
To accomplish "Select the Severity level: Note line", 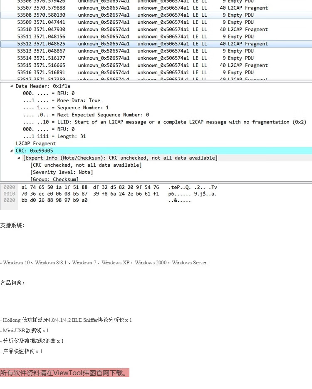I will 62,172.
